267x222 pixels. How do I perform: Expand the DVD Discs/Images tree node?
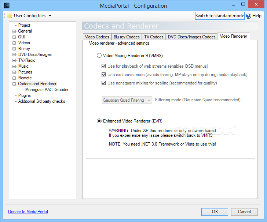coord(14,54)
